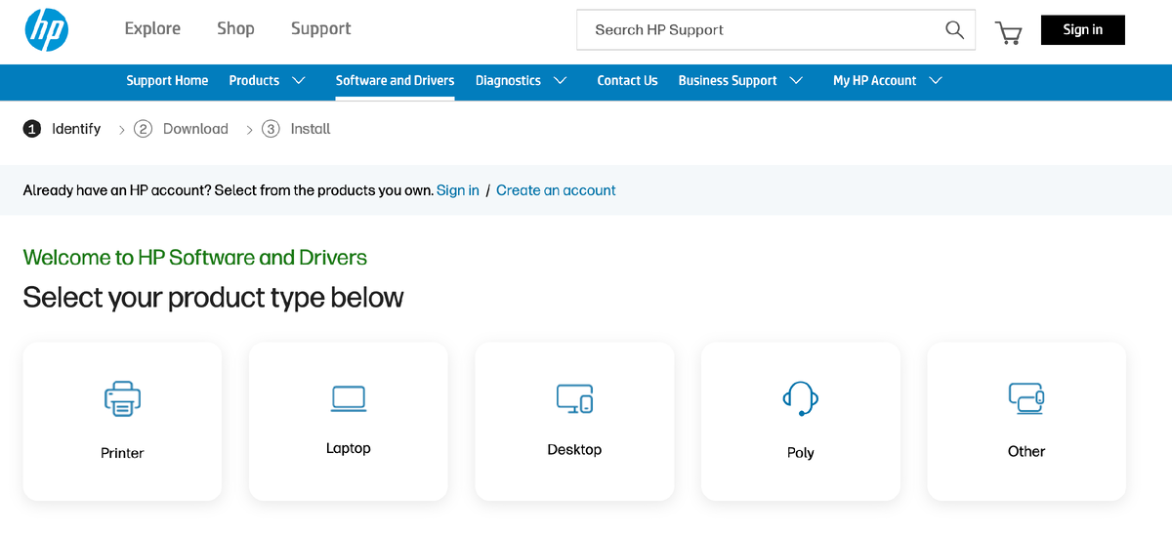
Task: Open the My HP Account menu item
Action: tap(874, 81)
